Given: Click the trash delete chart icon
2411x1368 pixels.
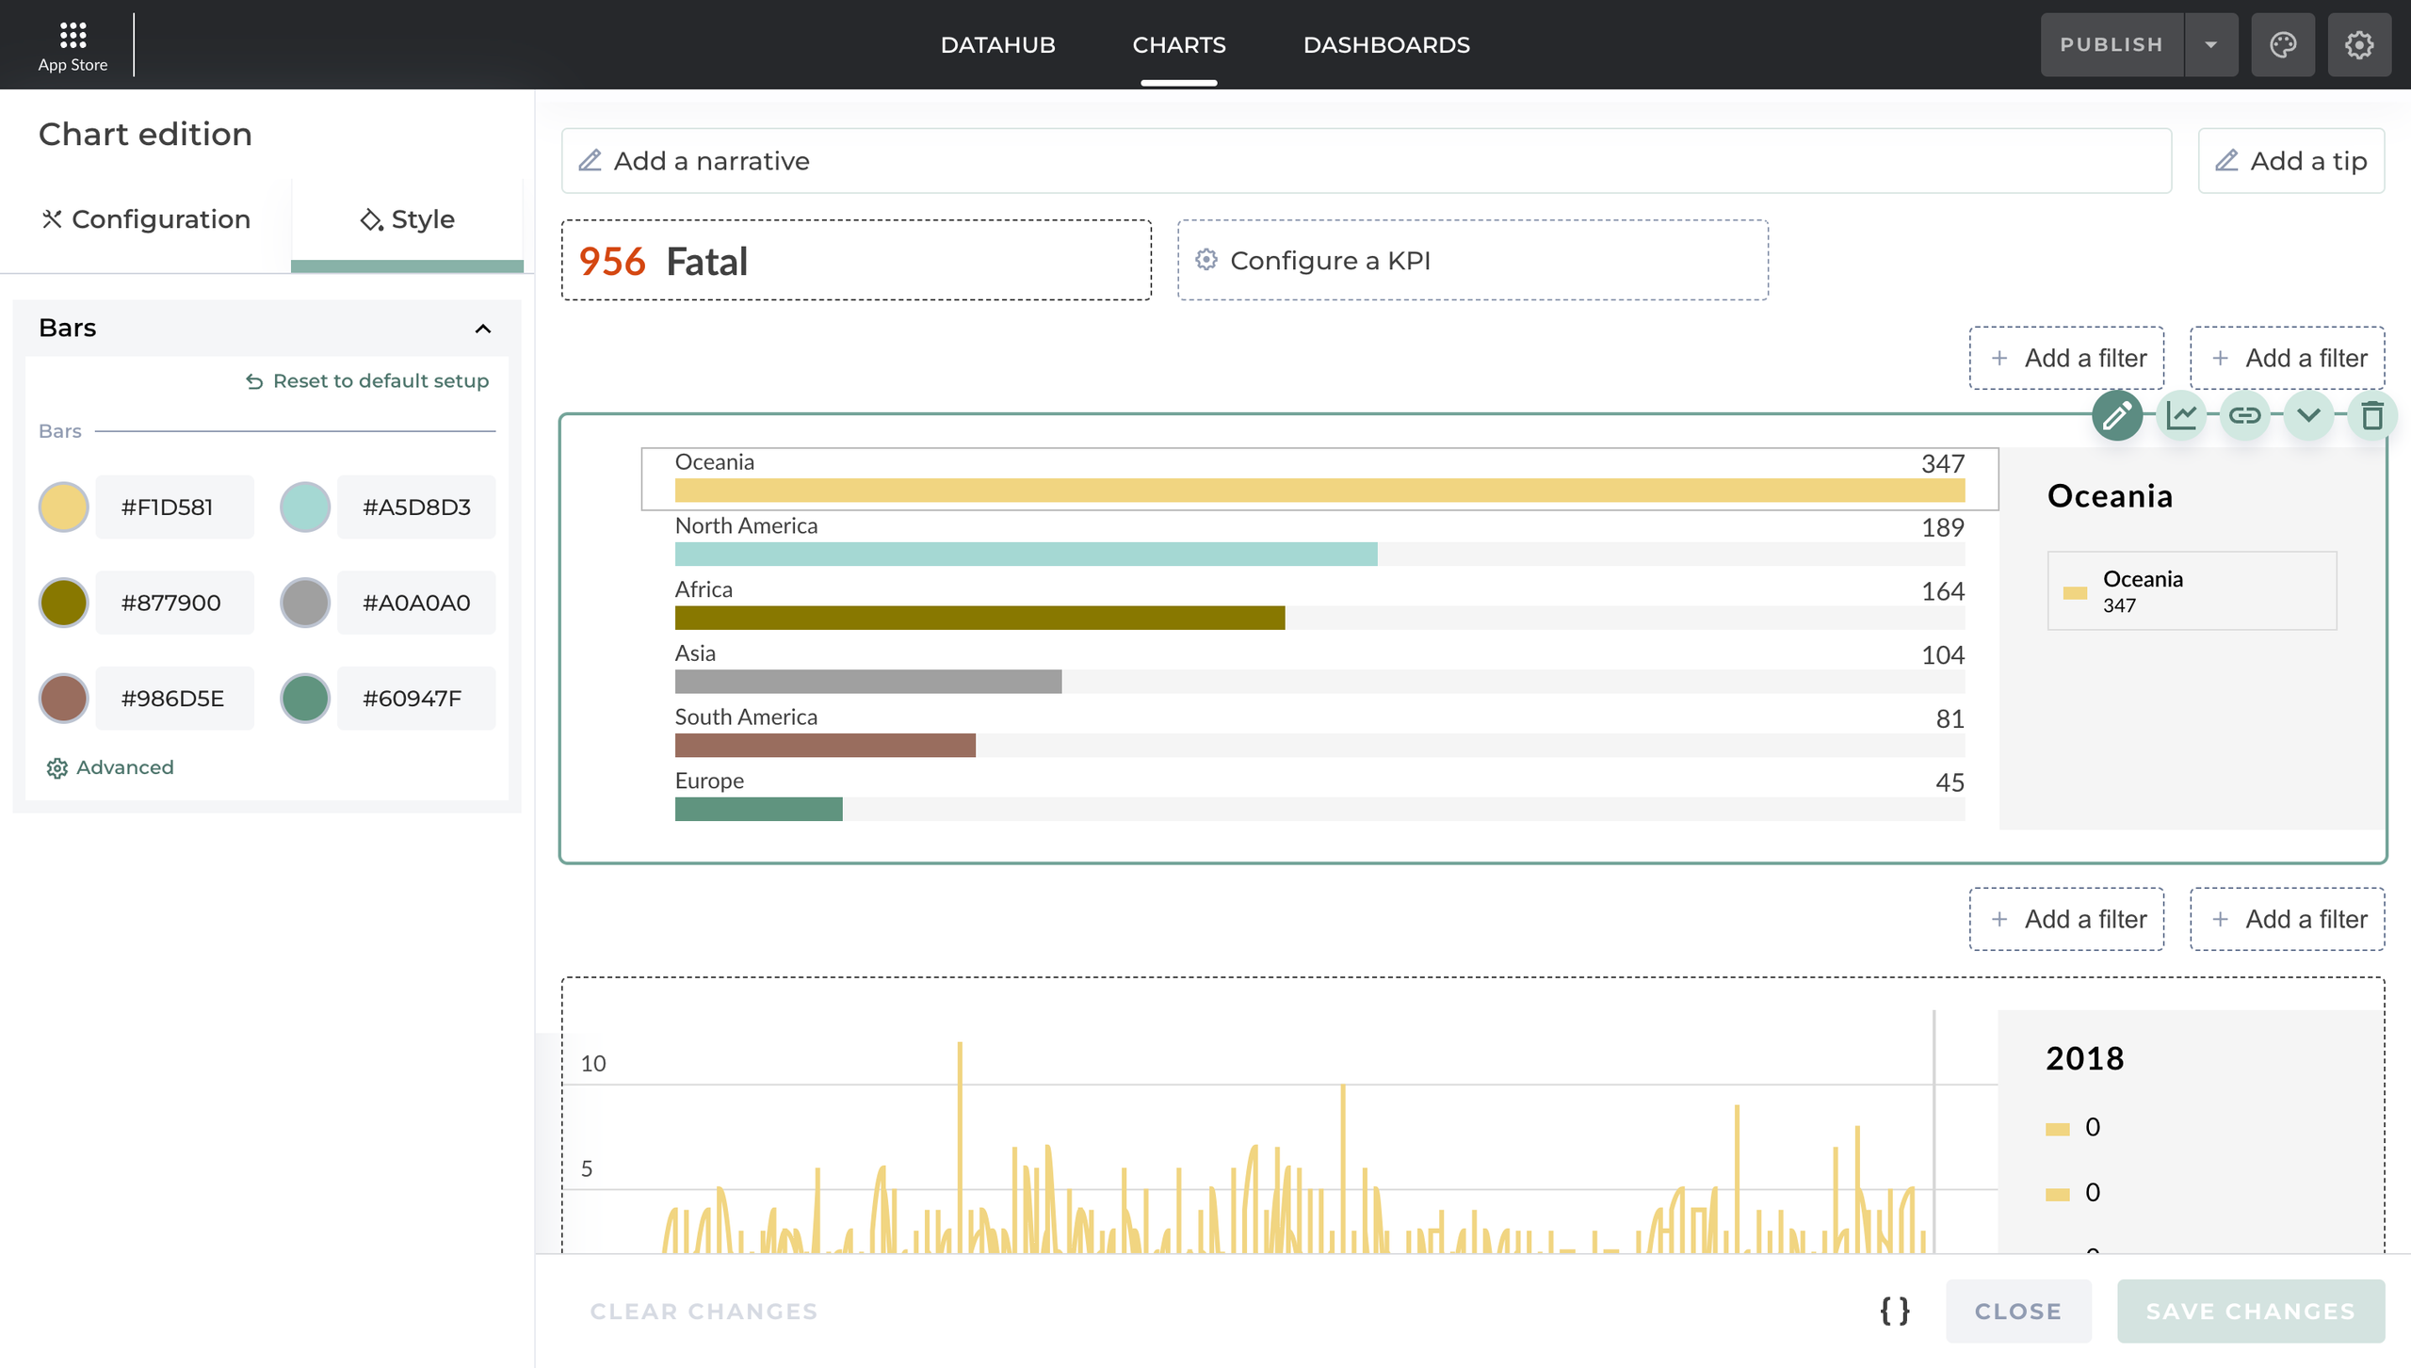Looking at the screenshot, I should 2371,415.
